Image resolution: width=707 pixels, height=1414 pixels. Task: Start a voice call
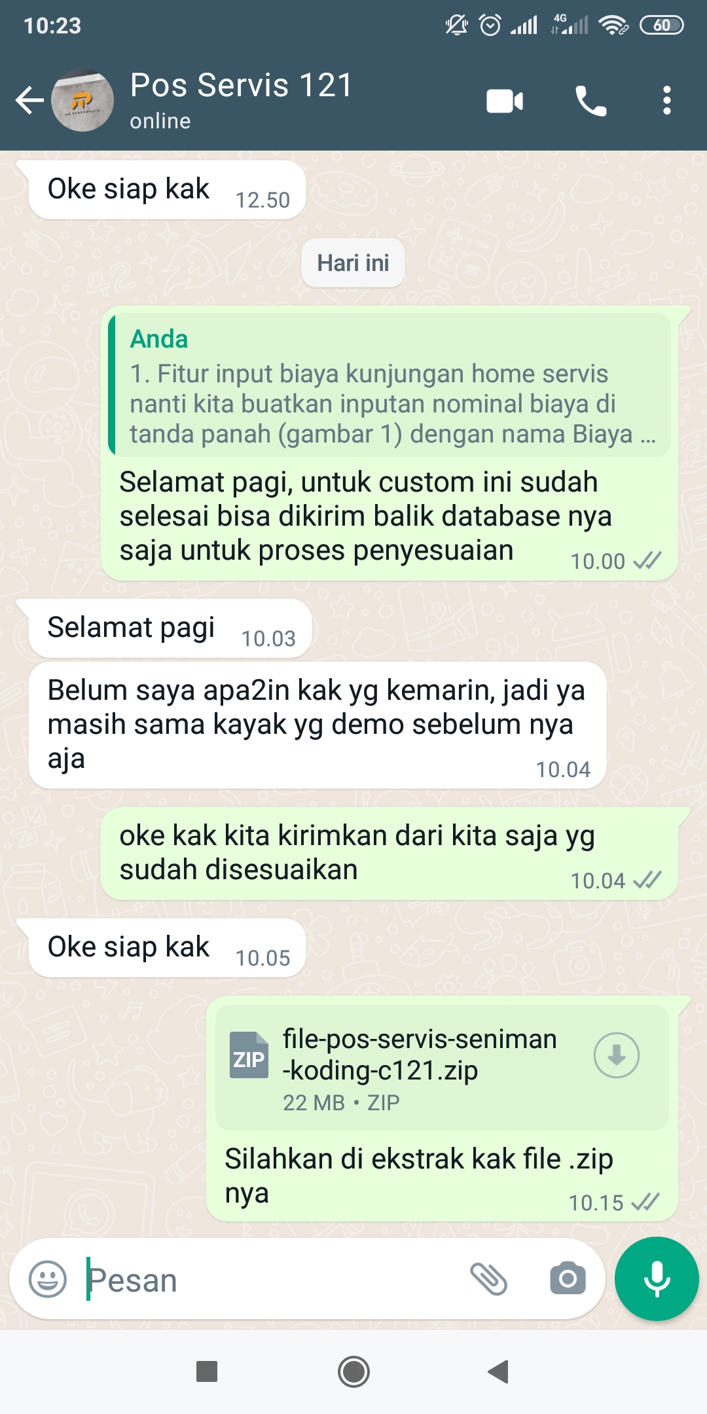pyautogui.click(x=590, y=101)
